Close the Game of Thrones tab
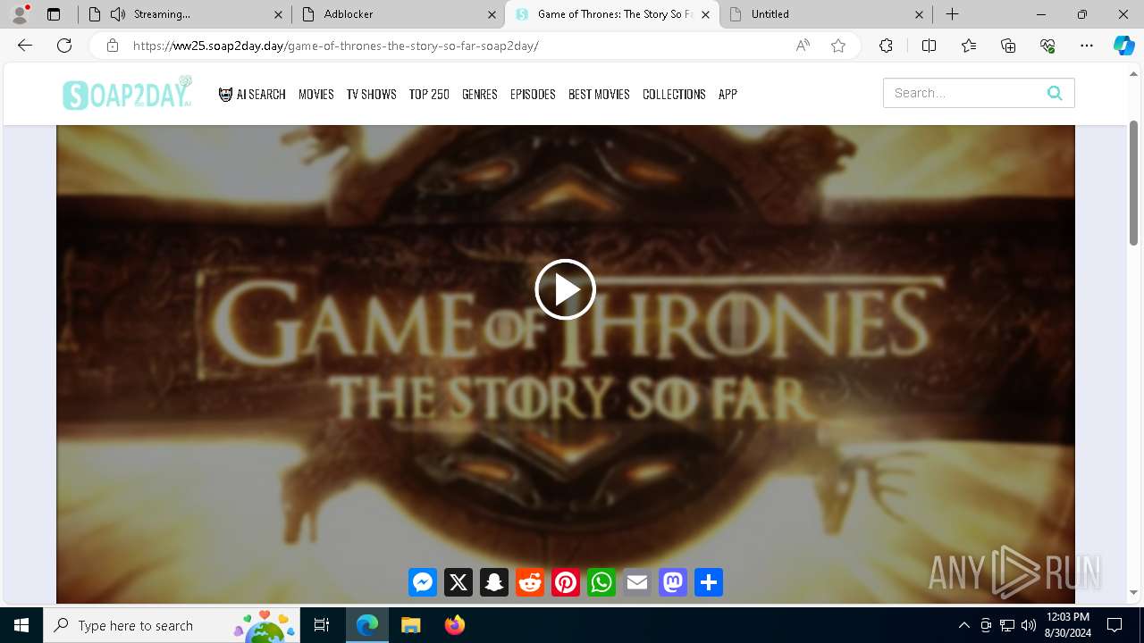The height and width of the screenshot is (643, 1144). [x=705, y=14]
